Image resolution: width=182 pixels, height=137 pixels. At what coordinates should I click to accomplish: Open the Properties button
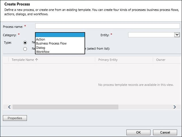15,118
